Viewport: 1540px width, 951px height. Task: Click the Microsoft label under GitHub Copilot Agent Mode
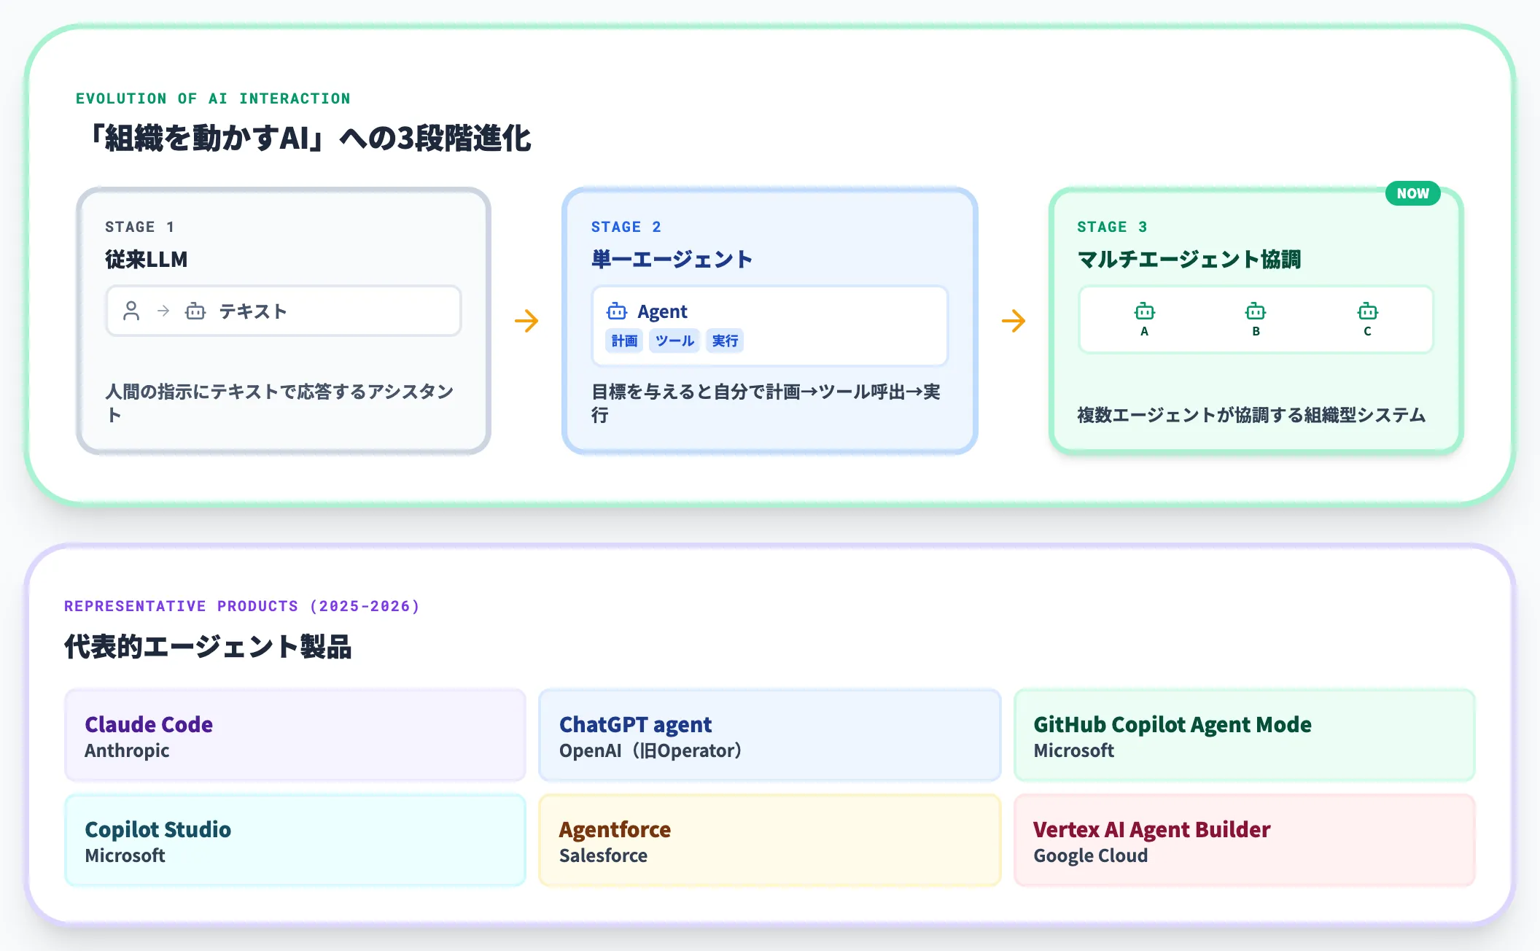pos(1074,750)
